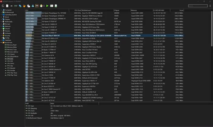Open the three-dot menu beside the search box
Image resolution: width=213 pixels, height=127 pixels.
coord(210,6)
